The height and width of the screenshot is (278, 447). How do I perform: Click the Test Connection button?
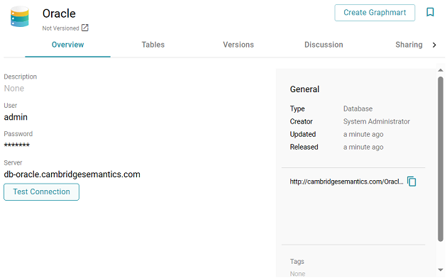point(41,191)
